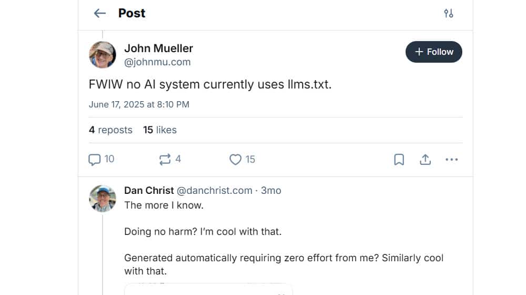Bookmark this post
The width and height of the screenshot is (526, 295).
coord(399,159)
